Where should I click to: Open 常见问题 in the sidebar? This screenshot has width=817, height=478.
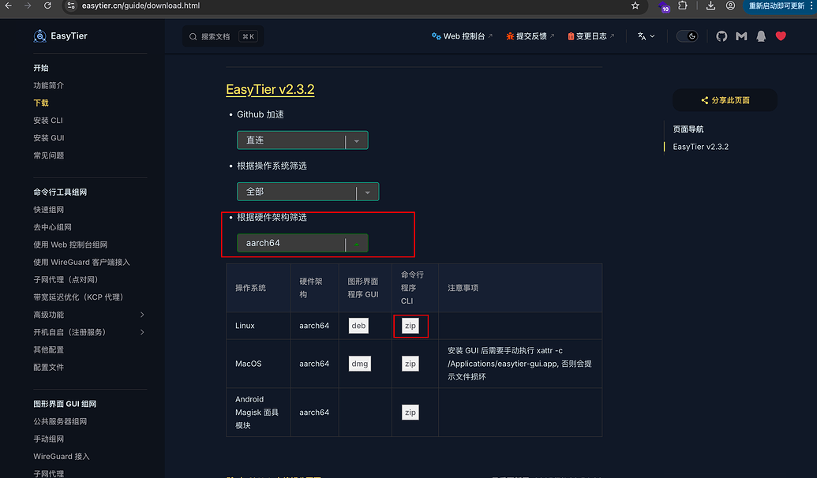coord(48,155)
